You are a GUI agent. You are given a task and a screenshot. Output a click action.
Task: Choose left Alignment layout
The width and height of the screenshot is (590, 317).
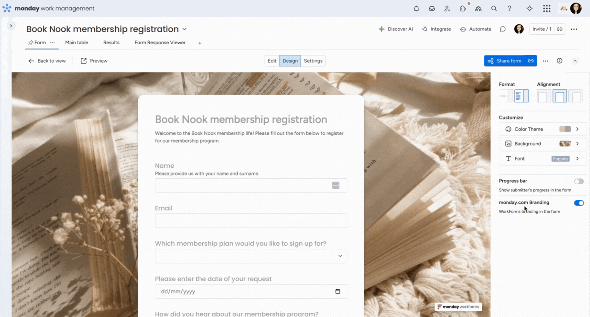point(544,96)
